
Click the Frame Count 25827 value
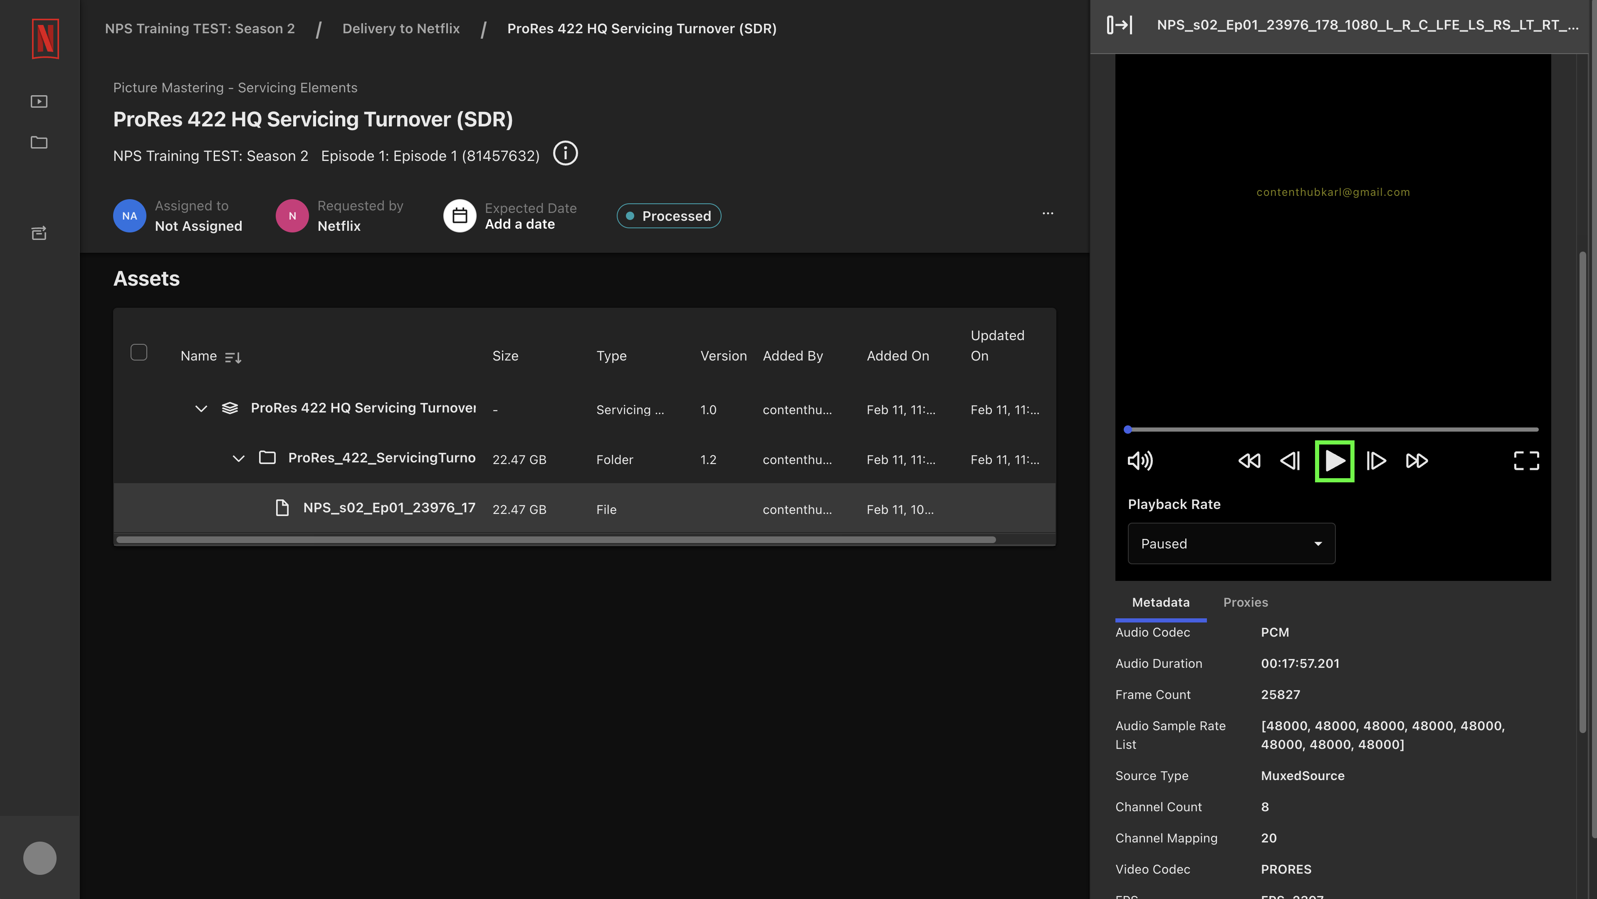[1280, 694]
